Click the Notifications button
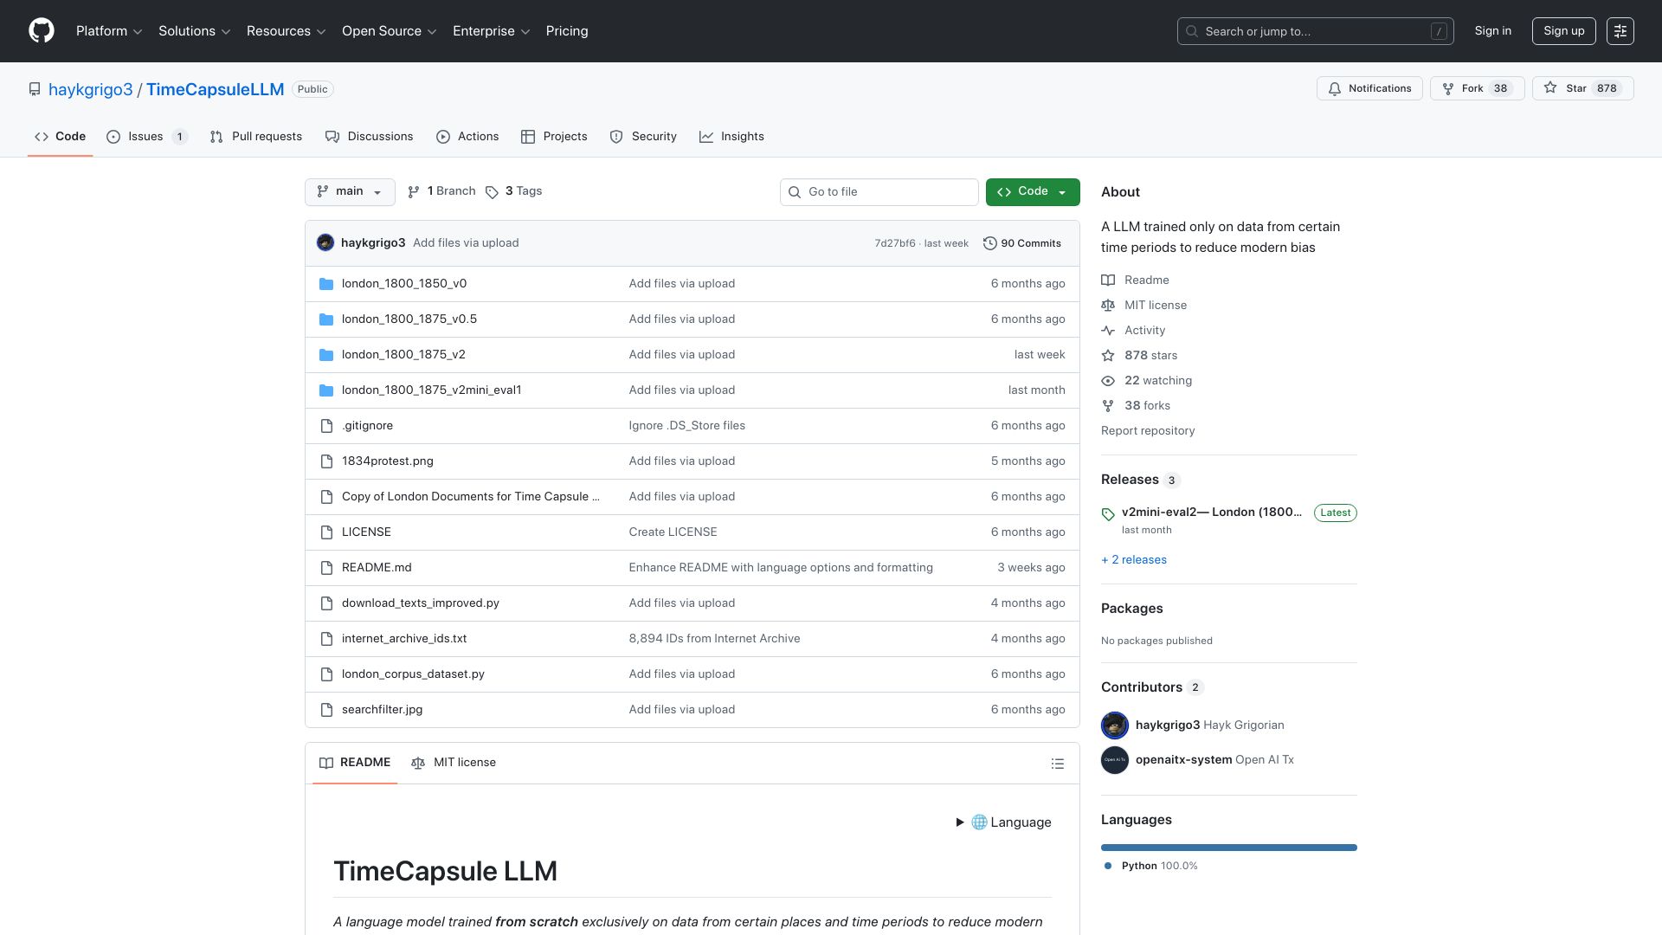 click(1369, 88)
